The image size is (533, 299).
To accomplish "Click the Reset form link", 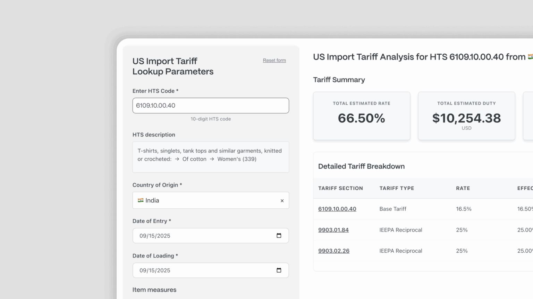I will (274, 60).
